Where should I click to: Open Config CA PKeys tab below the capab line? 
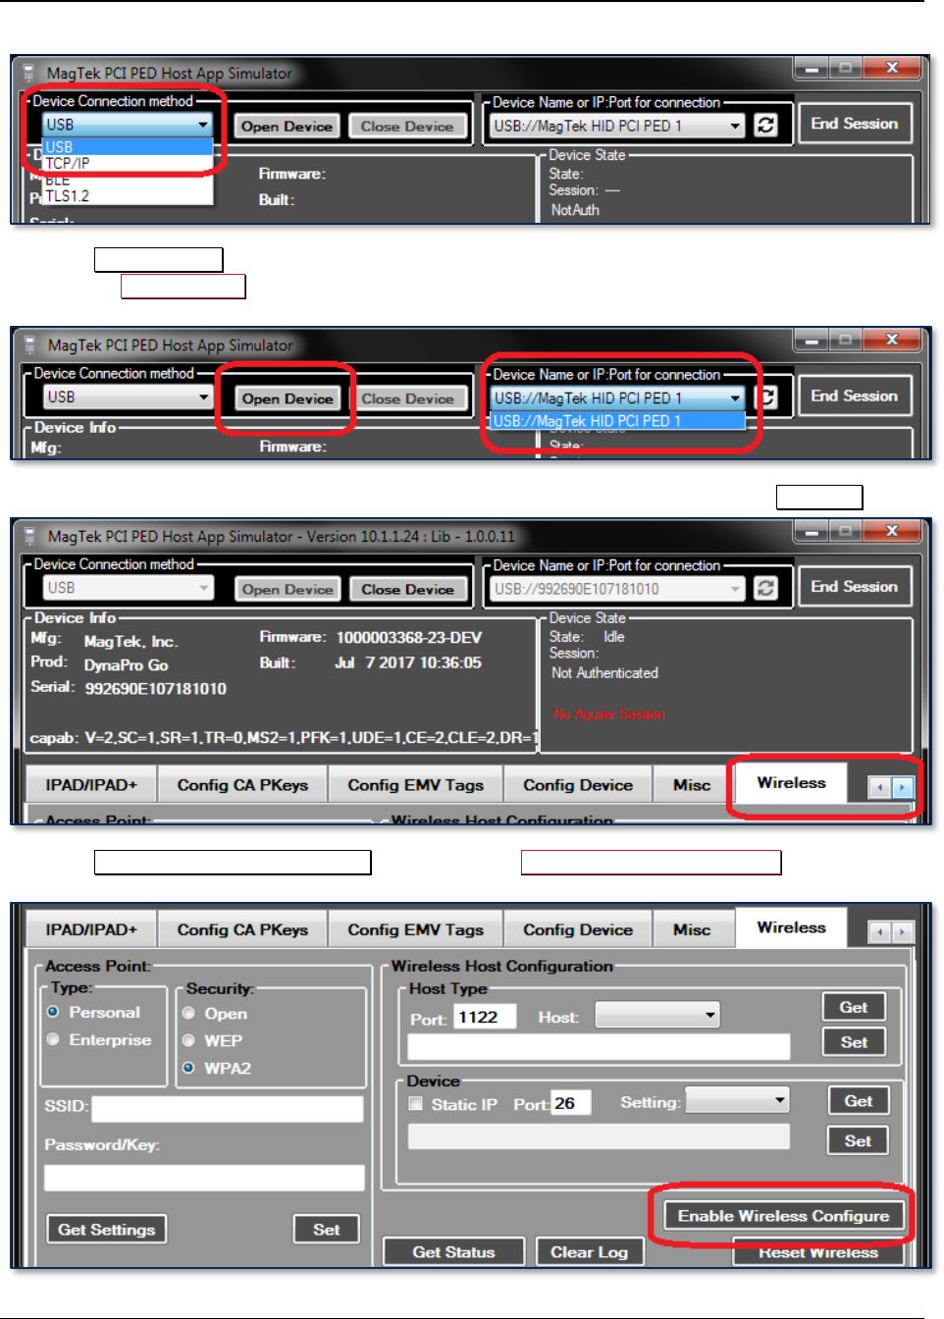(x=242, y=785)
